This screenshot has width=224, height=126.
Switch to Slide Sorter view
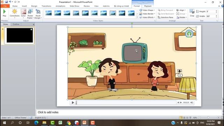click(184, 118)
